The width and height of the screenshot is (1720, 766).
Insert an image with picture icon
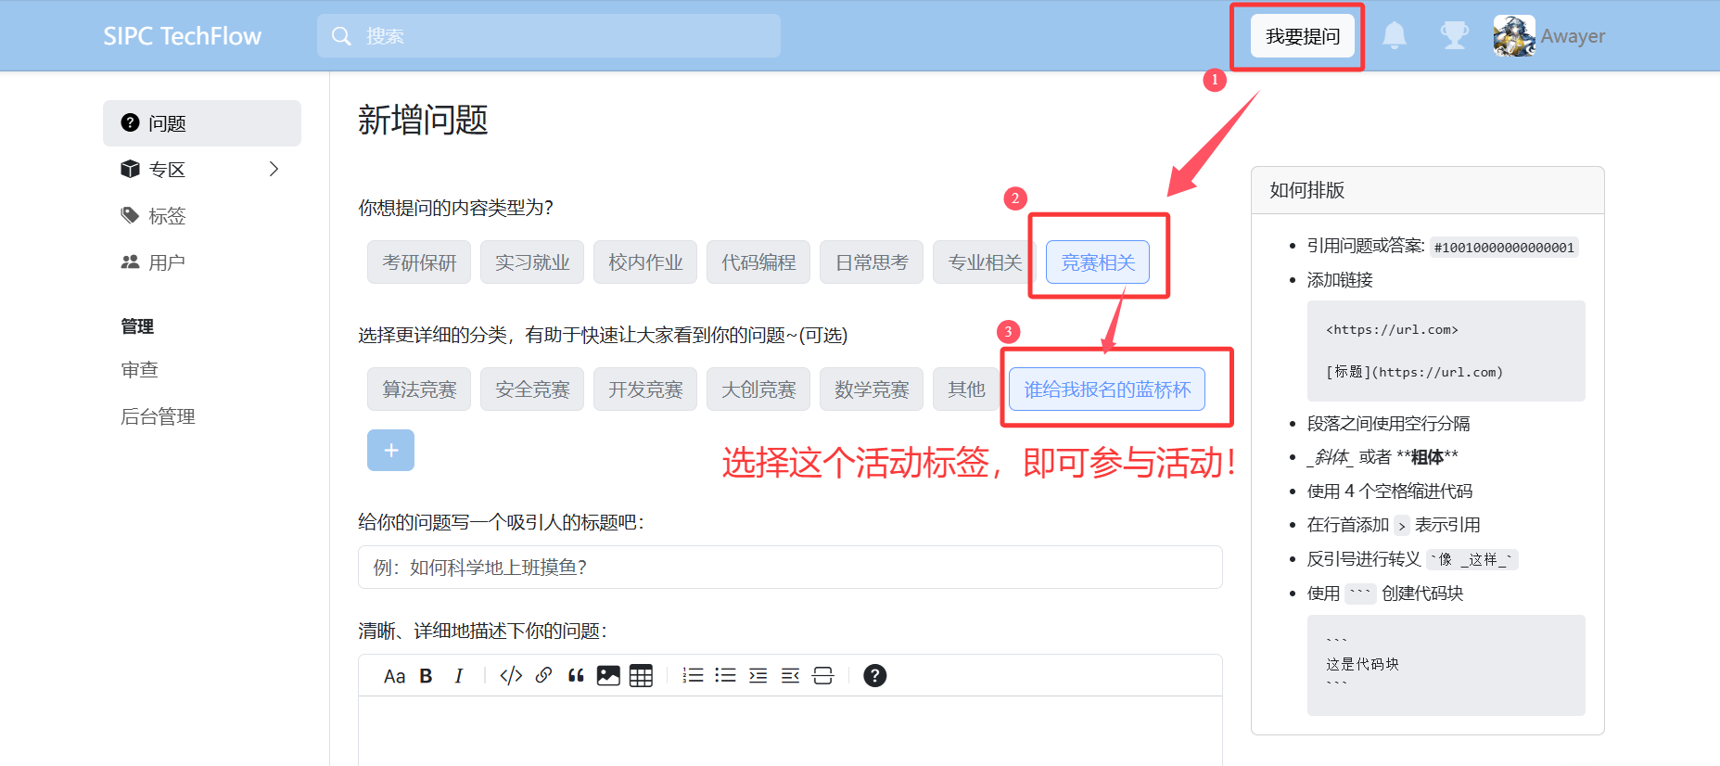click(608, 675)
